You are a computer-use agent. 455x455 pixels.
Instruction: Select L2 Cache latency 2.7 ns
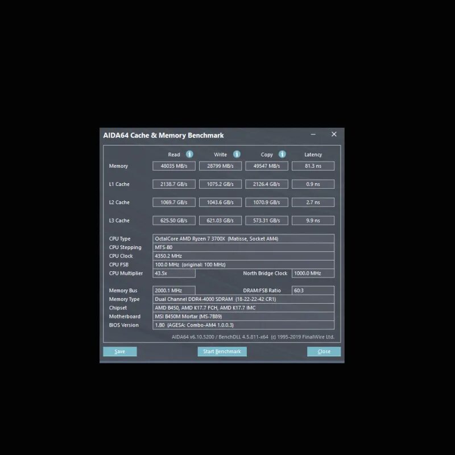click(313, 202)
